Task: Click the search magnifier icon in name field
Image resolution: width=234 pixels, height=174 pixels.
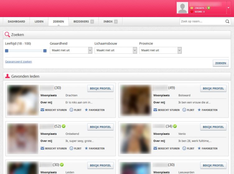Action: point(227,21)
